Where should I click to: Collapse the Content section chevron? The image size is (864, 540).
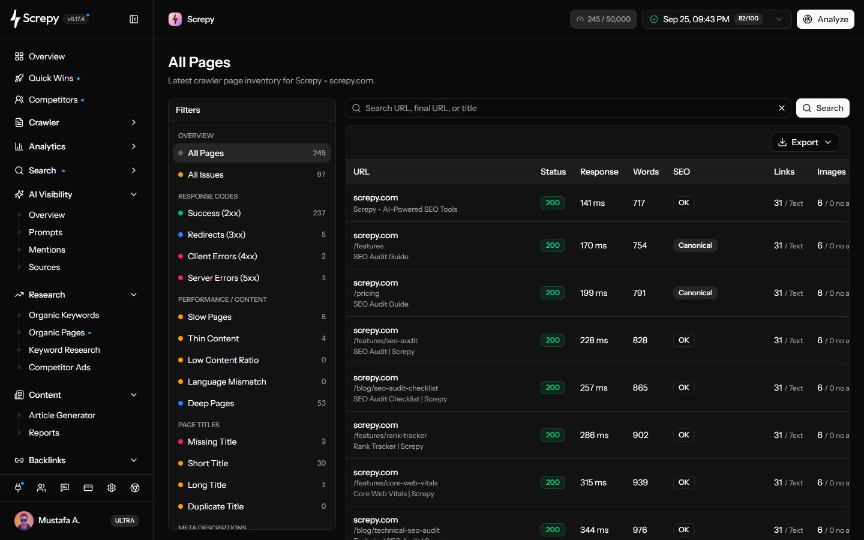click(x=134, y=395)
